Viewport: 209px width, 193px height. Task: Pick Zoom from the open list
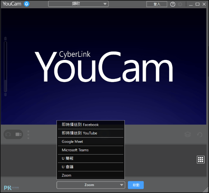coord(91,175)
